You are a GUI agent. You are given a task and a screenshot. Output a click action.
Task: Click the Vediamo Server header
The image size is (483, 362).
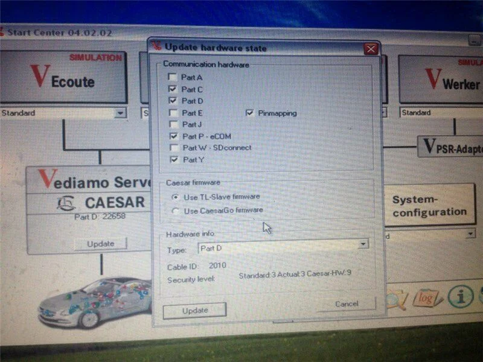[89, 180]
